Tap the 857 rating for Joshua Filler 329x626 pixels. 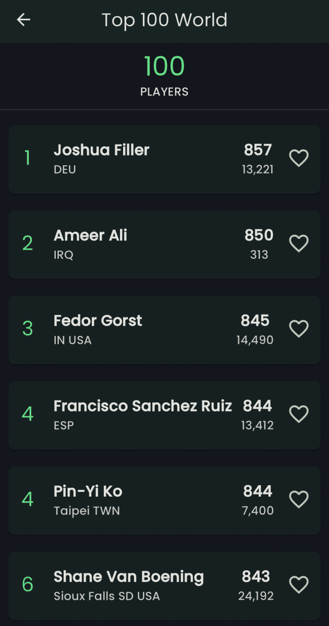pos(258,150)
